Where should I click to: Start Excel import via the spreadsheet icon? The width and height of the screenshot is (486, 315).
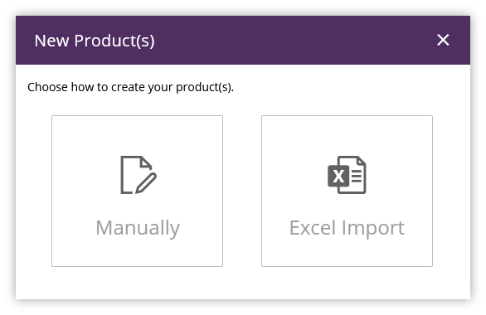coord(347,175)
